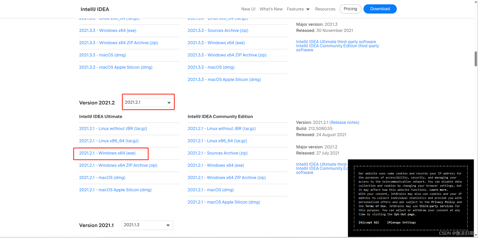Download Community 2021.3.3 Windows x64 (exe)
478x238 pixels.
216,43
